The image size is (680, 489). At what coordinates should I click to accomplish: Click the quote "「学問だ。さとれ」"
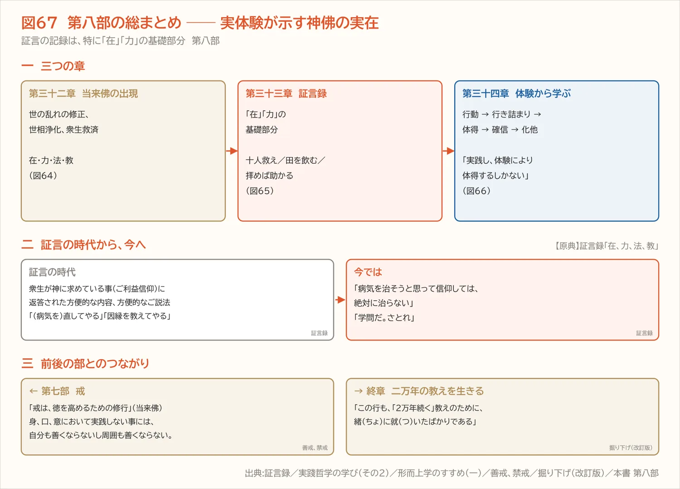click(384, 318)
